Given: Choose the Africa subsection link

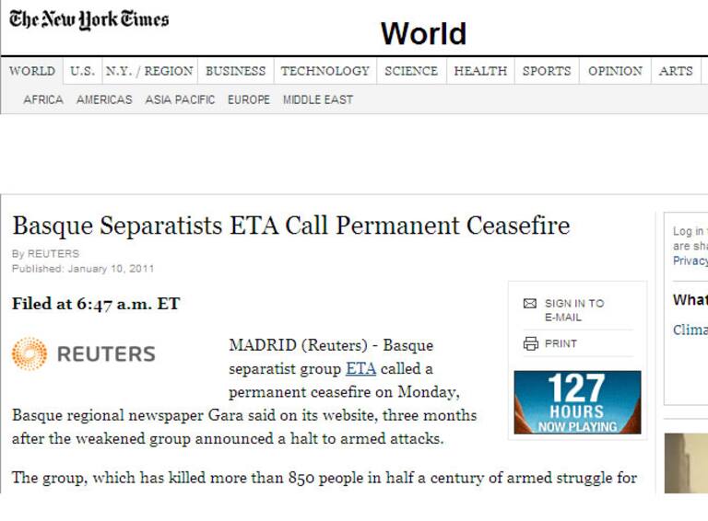Looking at the screenshot, I should 43,99.
